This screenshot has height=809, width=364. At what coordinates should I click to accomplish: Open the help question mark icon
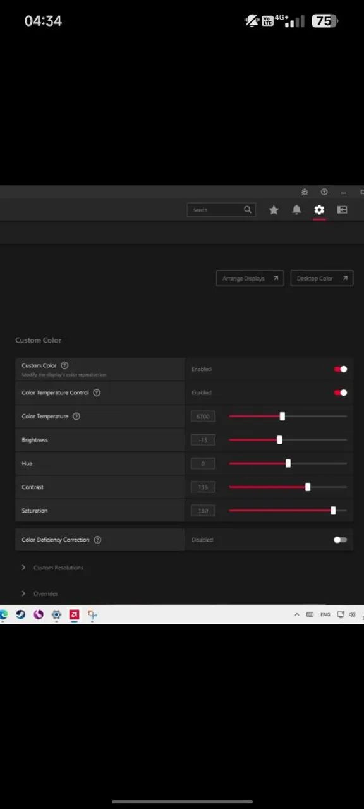pyautogui.click(x=324, y=192)
